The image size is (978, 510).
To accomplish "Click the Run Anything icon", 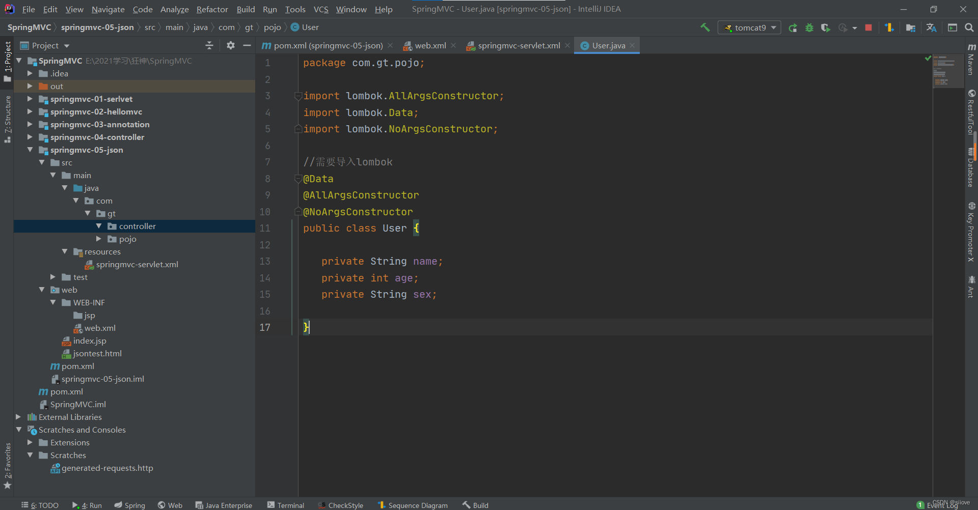I will click(953, 27).
